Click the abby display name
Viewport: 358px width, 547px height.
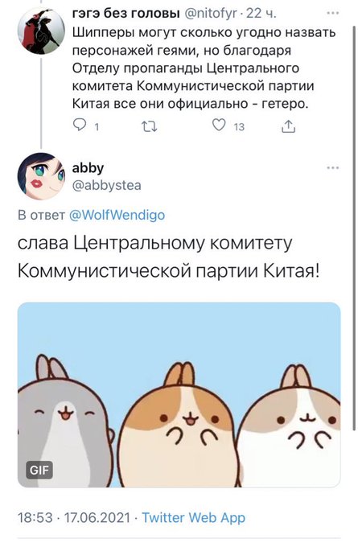88,168
